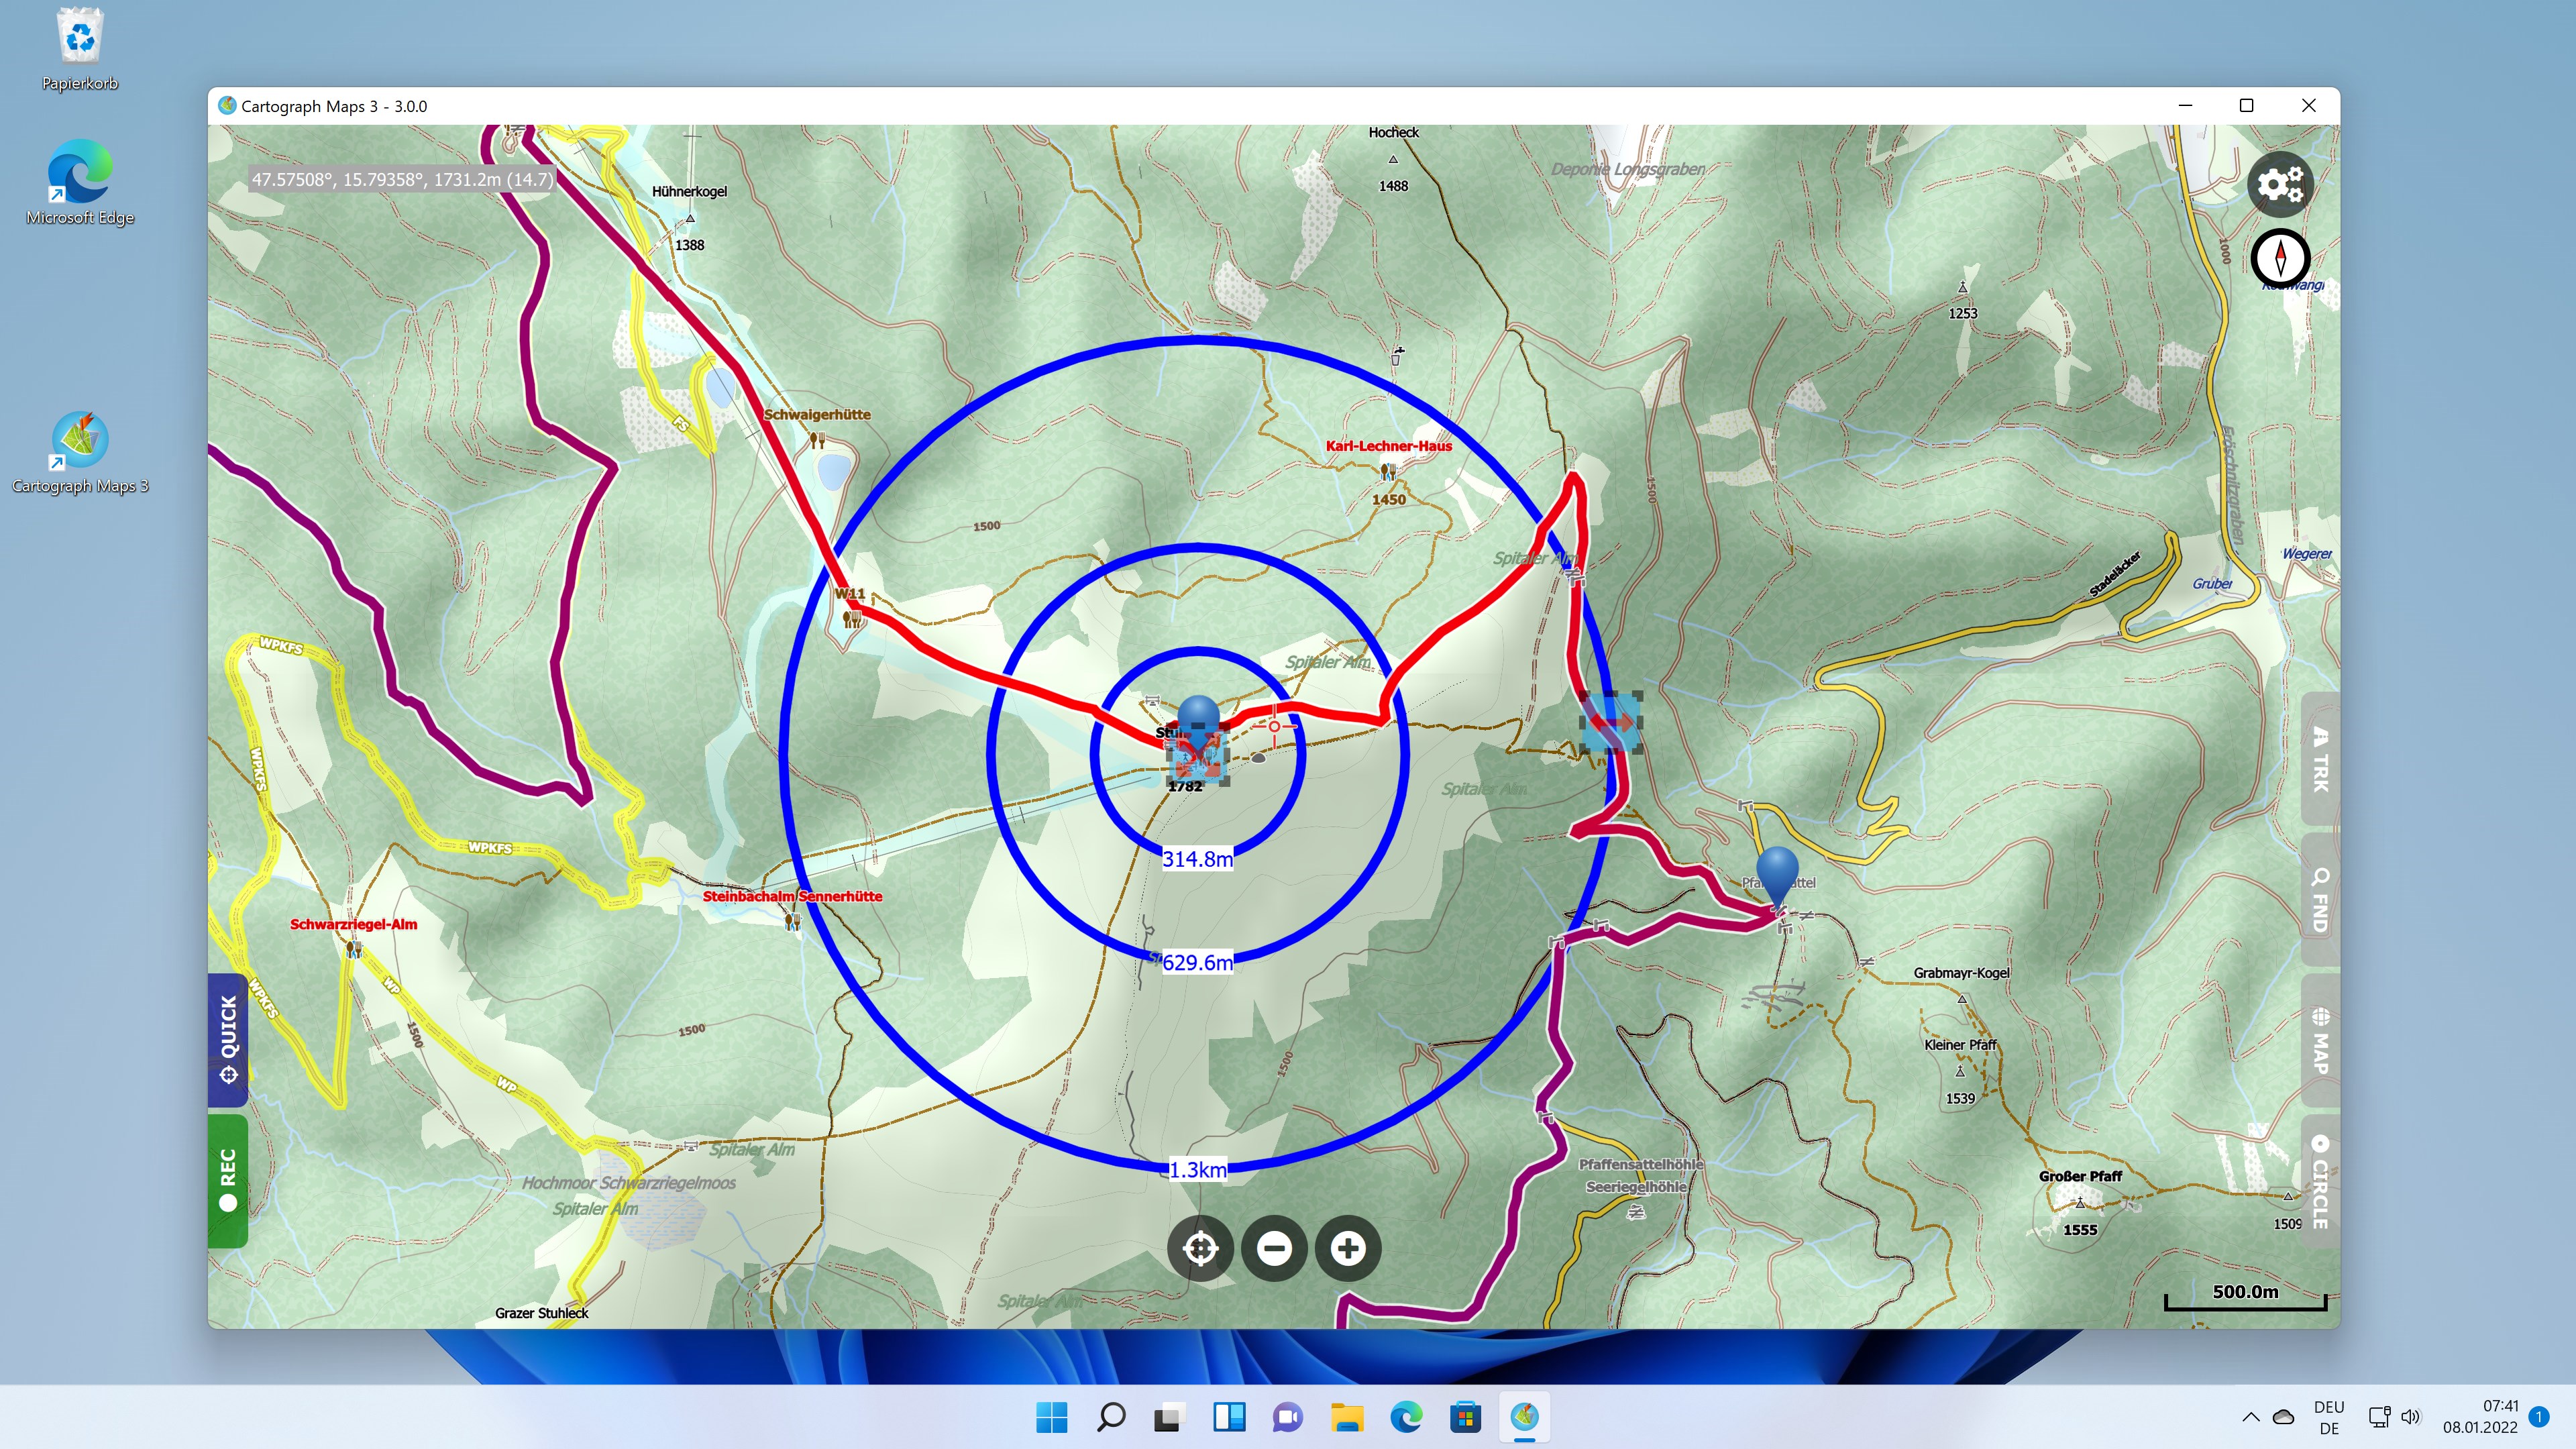Click the blue pin at circle center

1198,716
